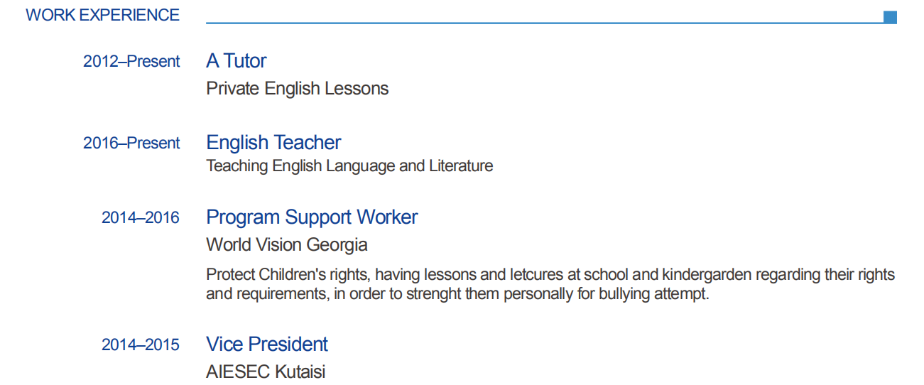Click the Private English Lessons text

click(297, 89)
